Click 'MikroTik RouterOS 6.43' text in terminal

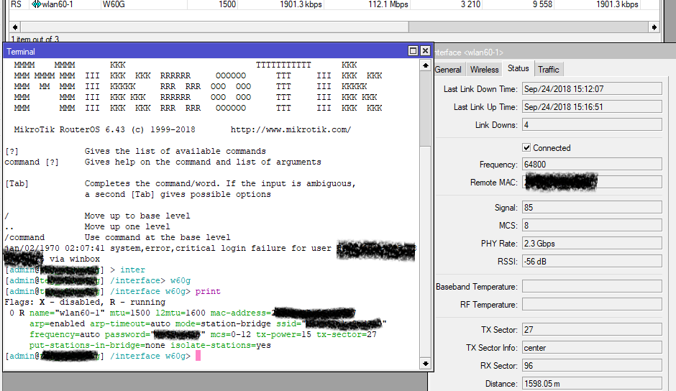70,129
